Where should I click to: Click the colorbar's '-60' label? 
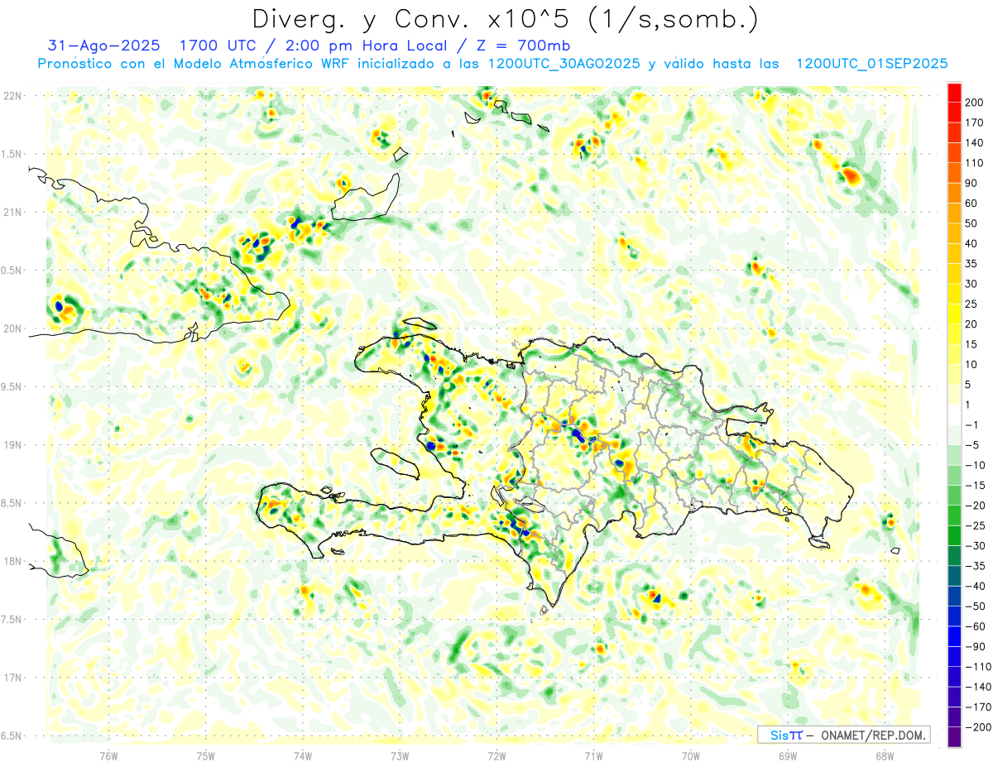click(974, 626)
